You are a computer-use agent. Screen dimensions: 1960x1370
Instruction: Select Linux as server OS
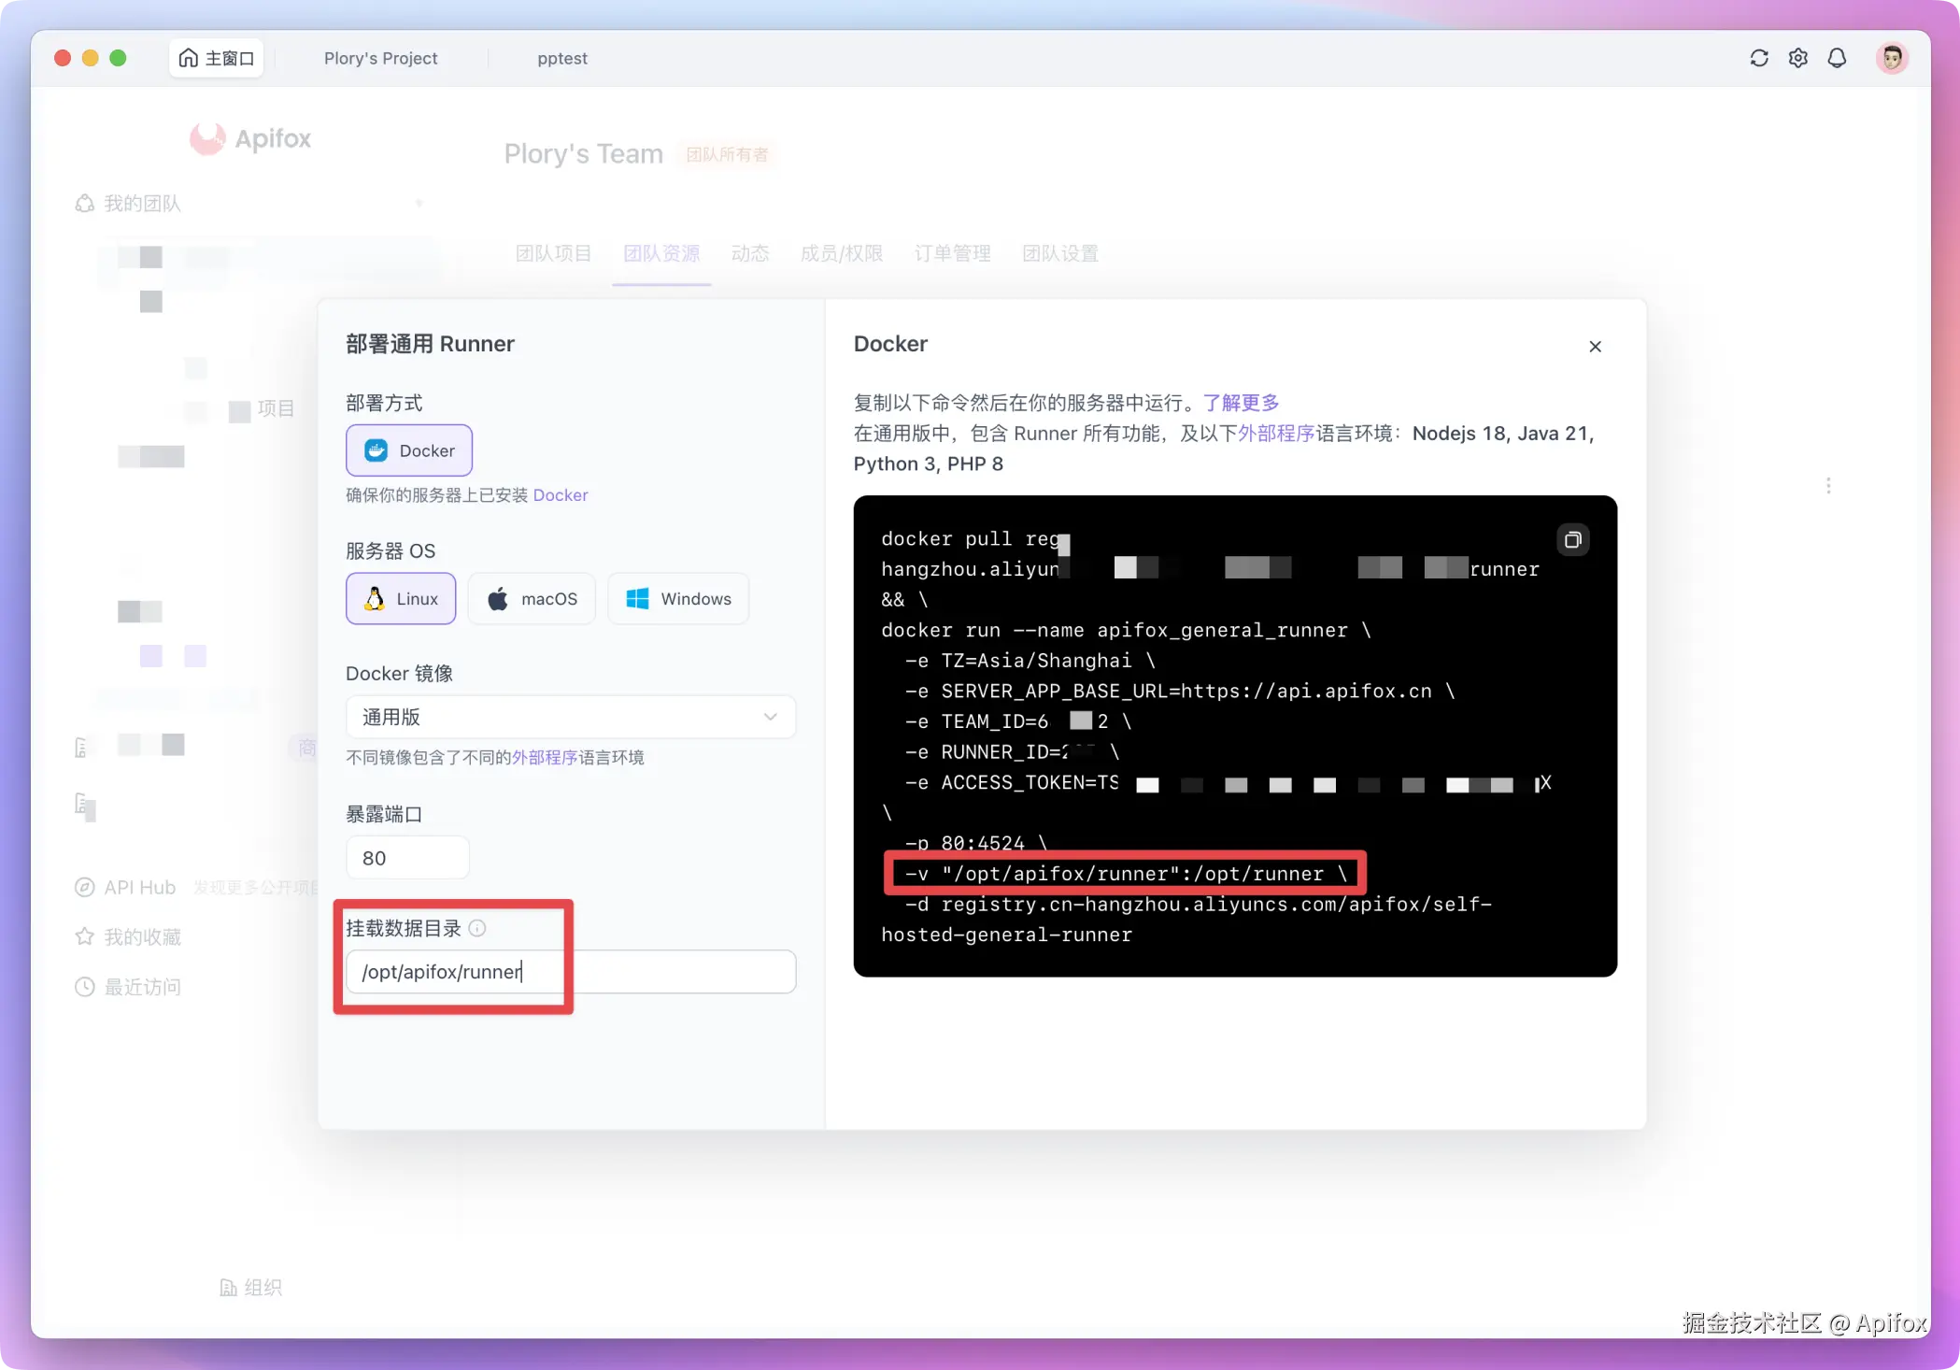401,599
